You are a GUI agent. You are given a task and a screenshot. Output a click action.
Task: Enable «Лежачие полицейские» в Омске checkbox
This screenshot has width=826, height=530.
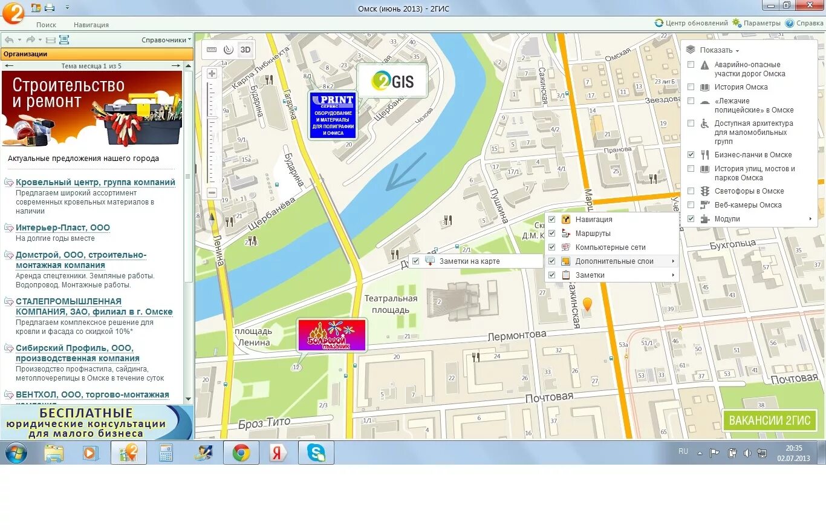tap(691, 101)
